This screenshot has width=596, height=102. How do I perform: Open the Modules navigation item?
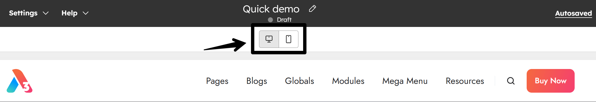point(348,81)
